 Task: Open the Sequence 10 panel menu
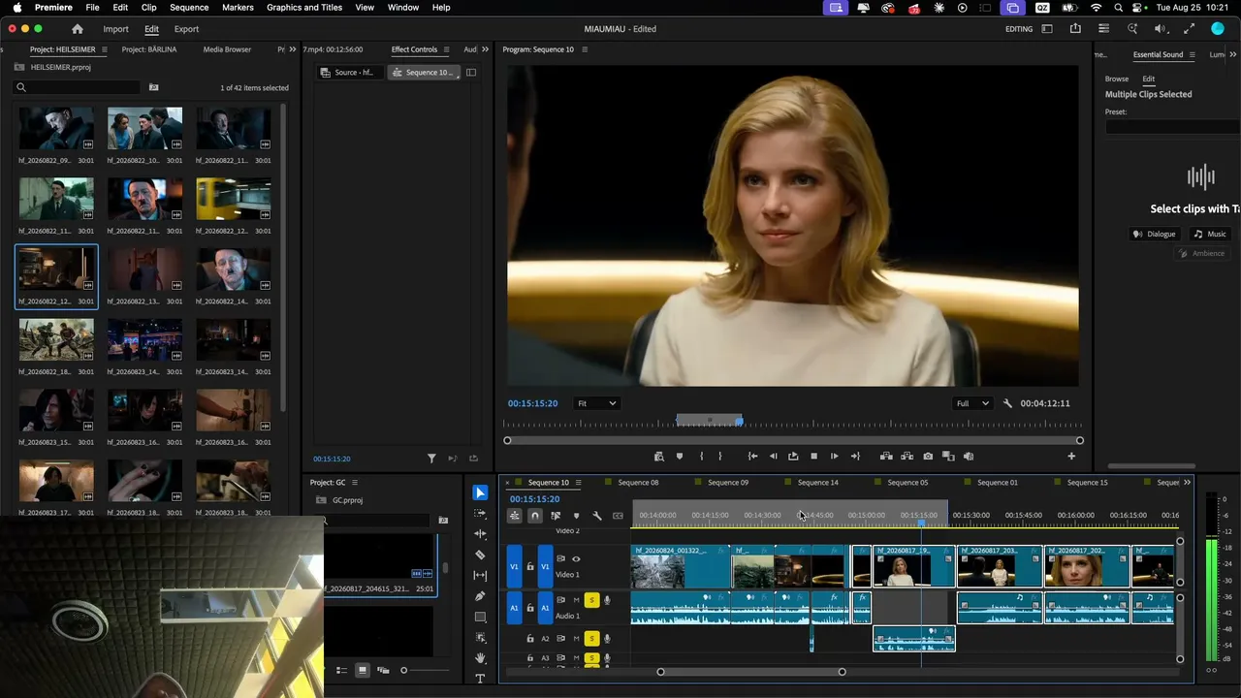pyautogui.click(x=581, y=483)
